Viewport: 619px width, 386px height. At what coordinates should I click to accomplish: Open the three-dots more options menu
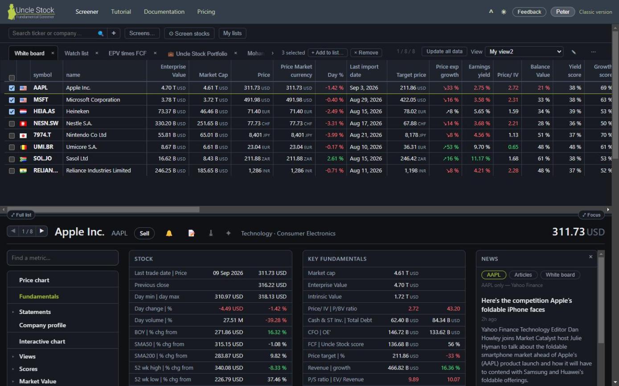pyautogui.click(x=593, y=52)
